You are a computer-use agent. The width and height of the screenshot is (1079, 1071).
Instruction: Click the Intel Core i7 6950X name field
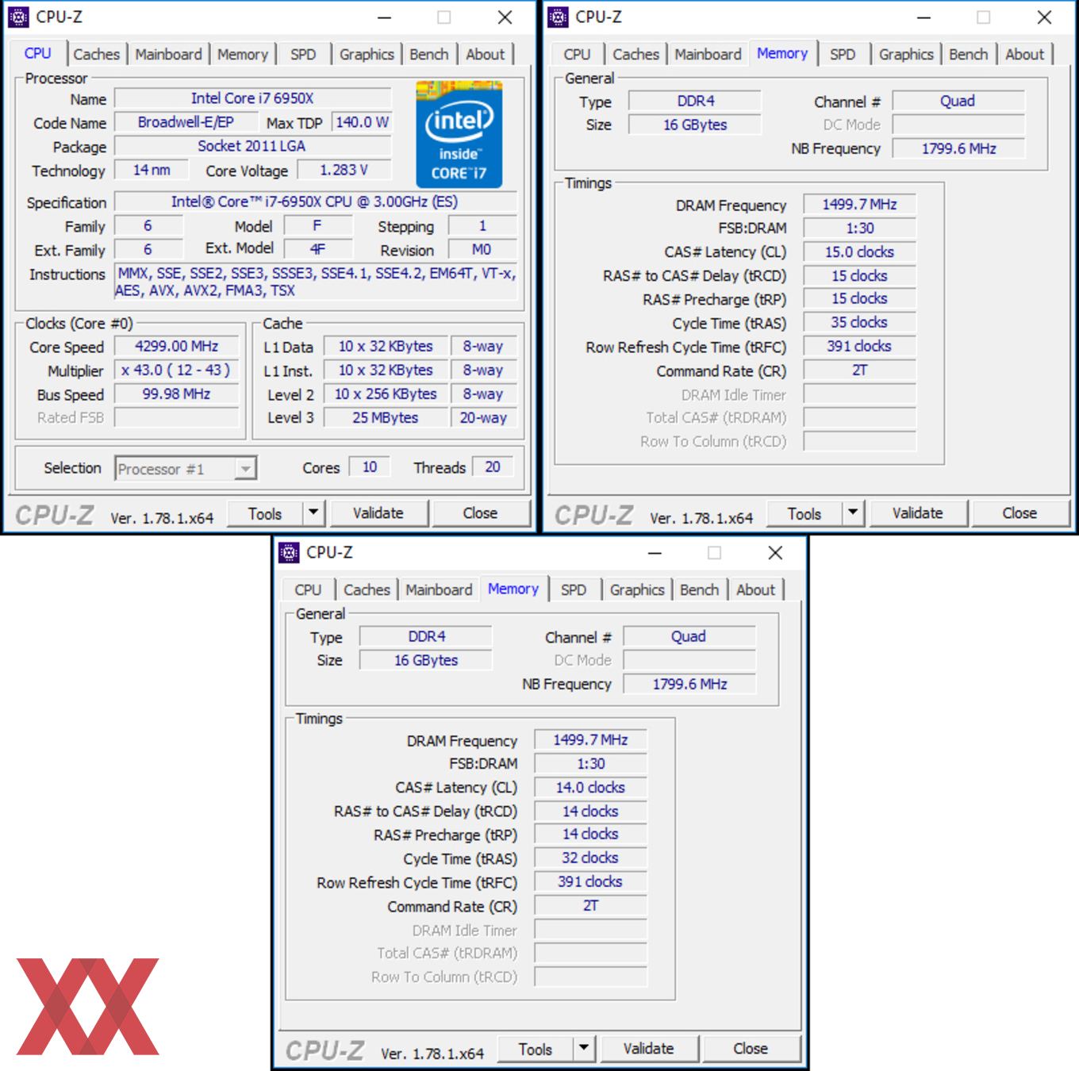click(253, 98)
